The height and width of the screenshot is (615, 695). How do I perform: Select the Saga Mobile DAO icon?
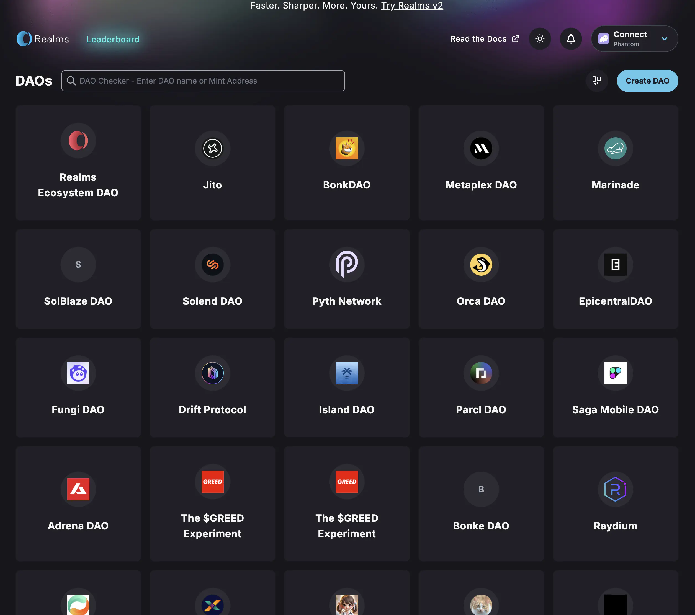point(615,373)
